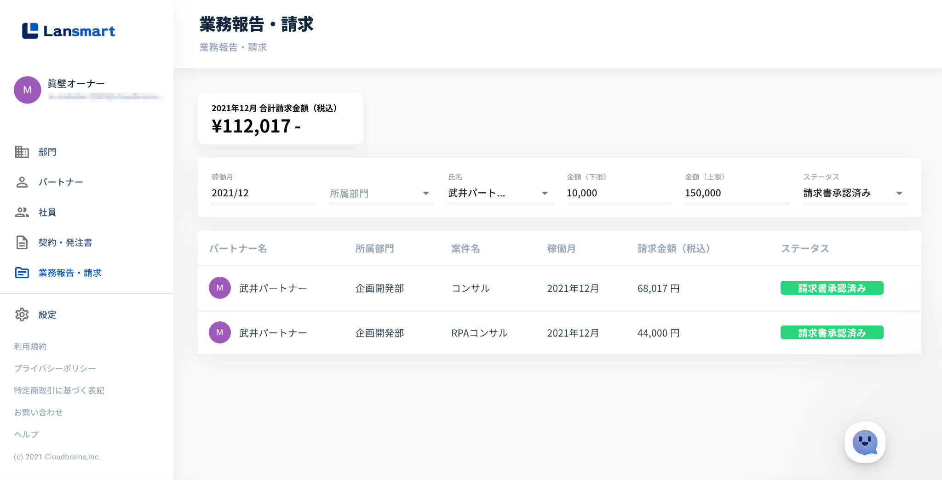Open the プライバシーポリシー link
The image size is (942, 480).
point(55,368)
